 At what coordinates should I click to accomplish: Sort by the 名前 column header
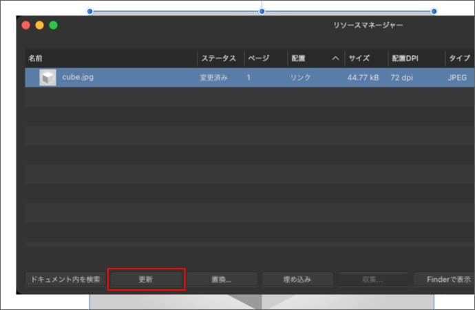point(35,59)
